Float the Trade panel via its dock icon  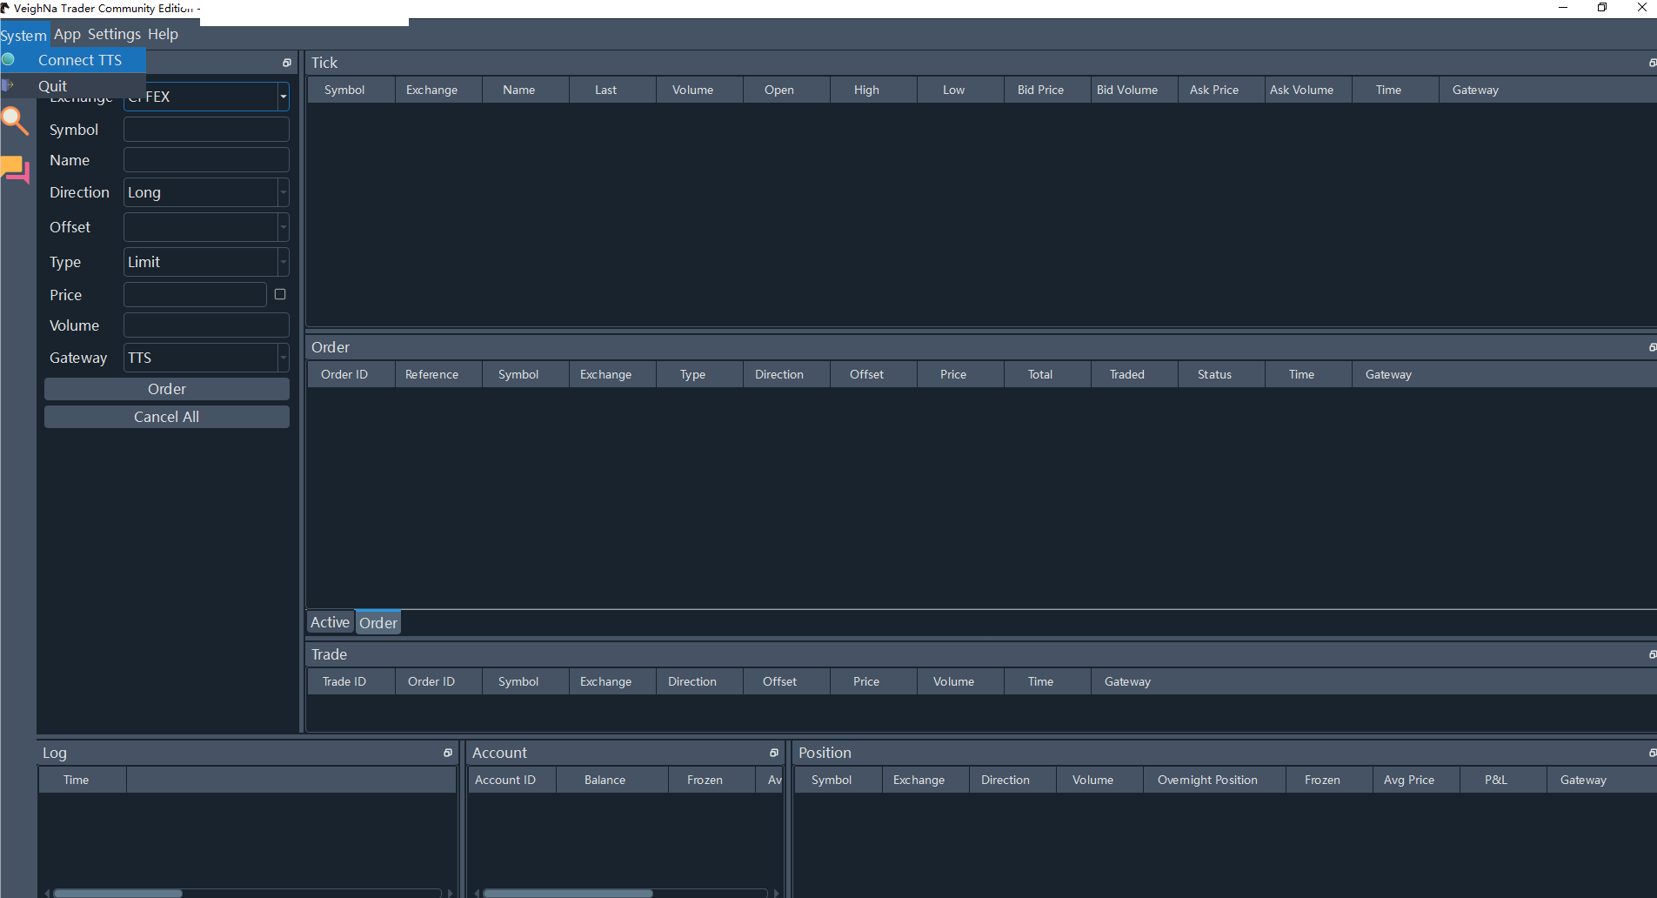(x=1652, y=654)
